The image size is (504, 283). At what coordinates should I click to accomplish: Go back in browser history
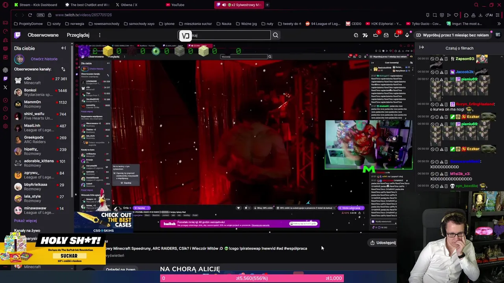point(16,15)
